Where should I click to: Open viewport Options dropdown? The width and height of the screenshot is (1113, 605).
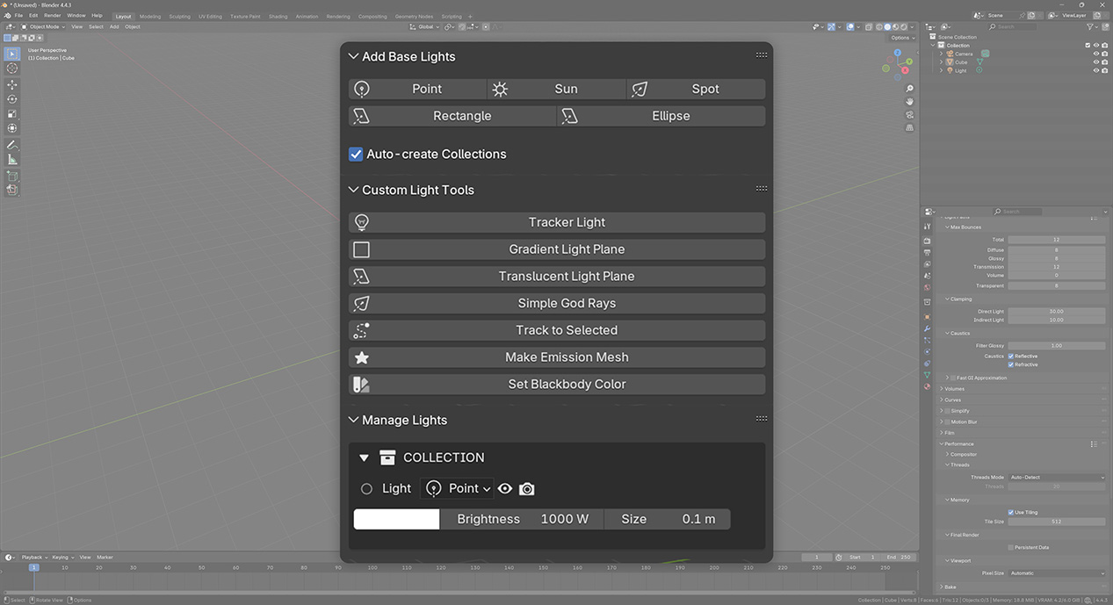click(902, 38)
